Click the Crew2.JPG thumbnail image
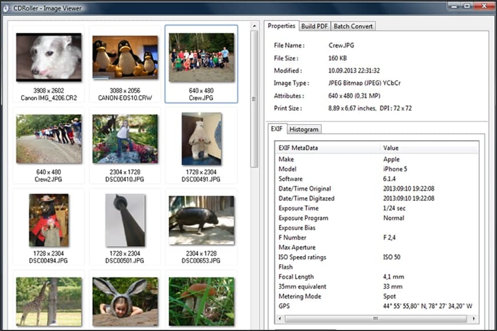Image resolution: width=497 pixels, height=331 pixels. (x=49, y=139)
